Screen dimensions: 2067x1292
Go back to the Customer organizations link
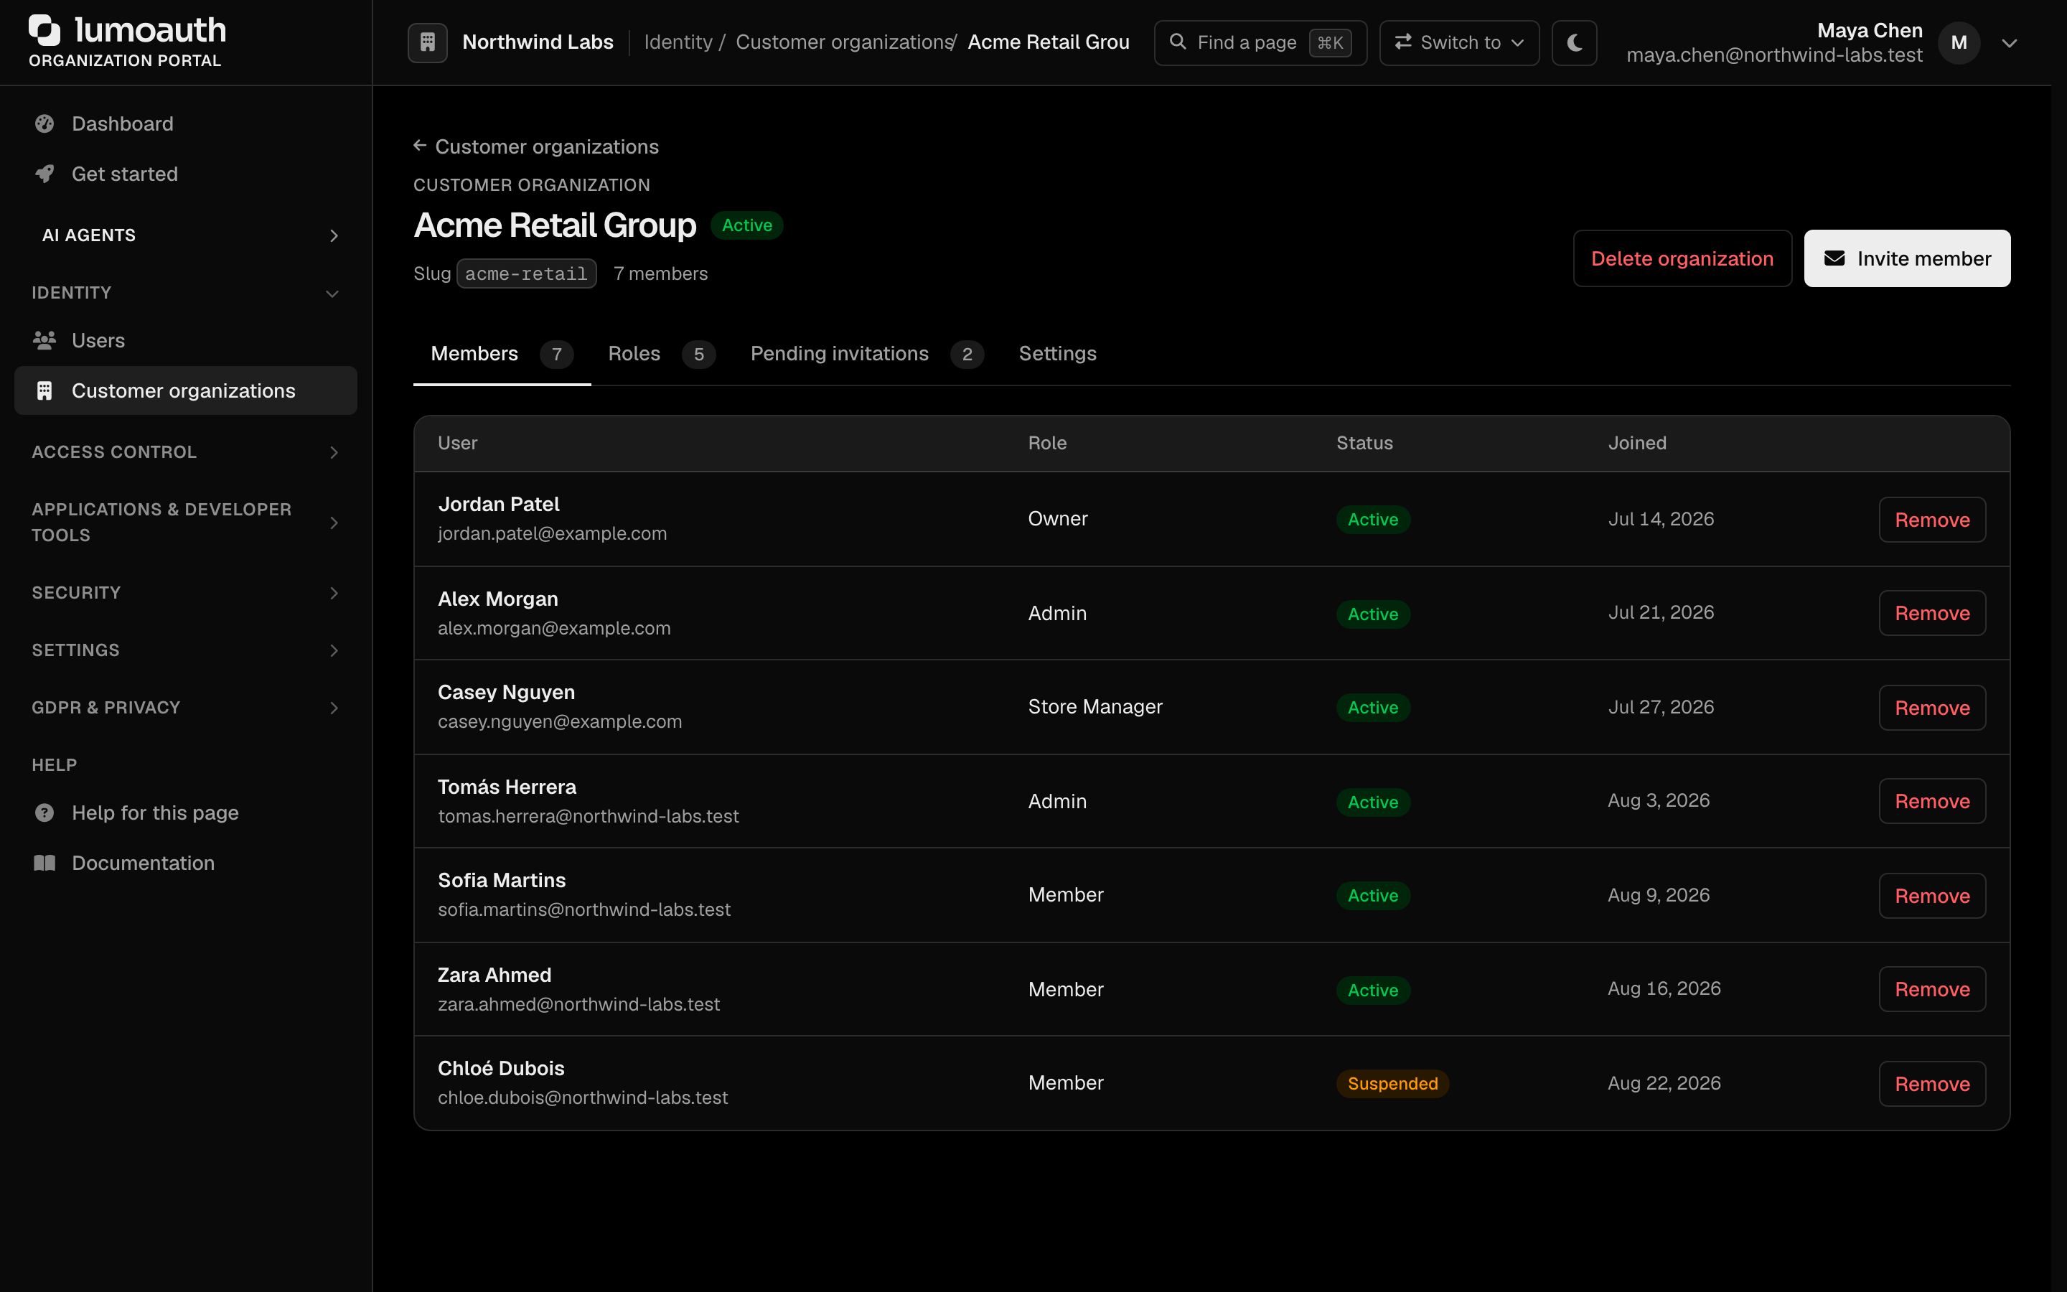(x=536, y=146)
